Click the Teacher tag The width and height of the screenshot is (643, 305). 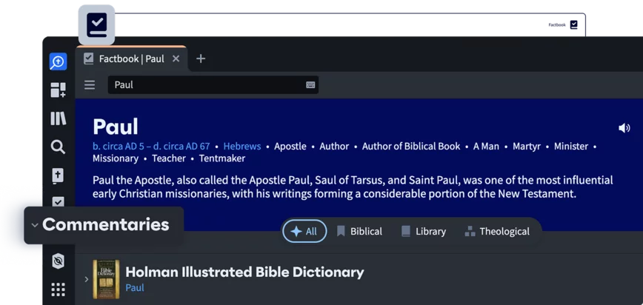tap(169, 158)
